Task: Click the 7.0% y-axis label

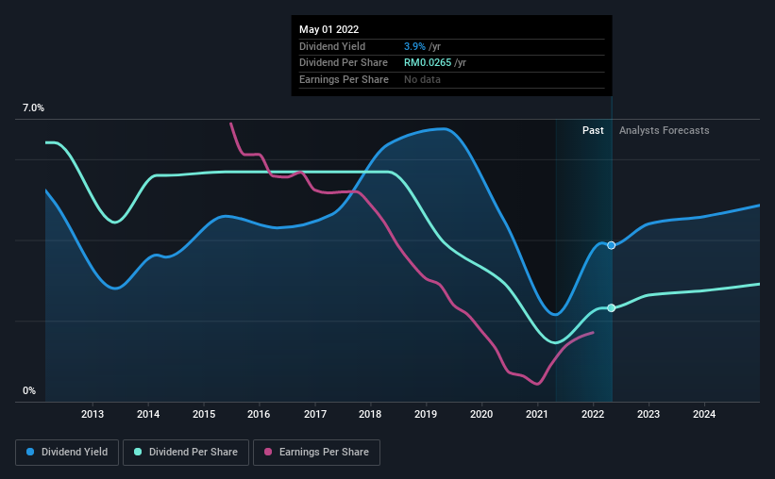Action: pyautogui.click(x=33, y=107)
